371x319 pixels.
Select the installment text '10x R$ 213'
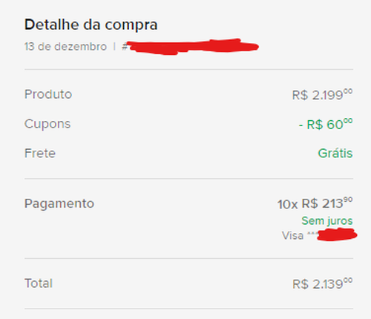click(x=315, y=204)
